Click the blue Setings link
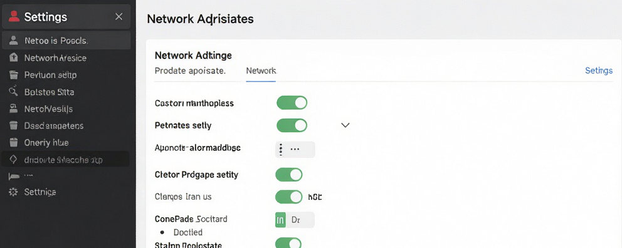 tap(599, 71)
